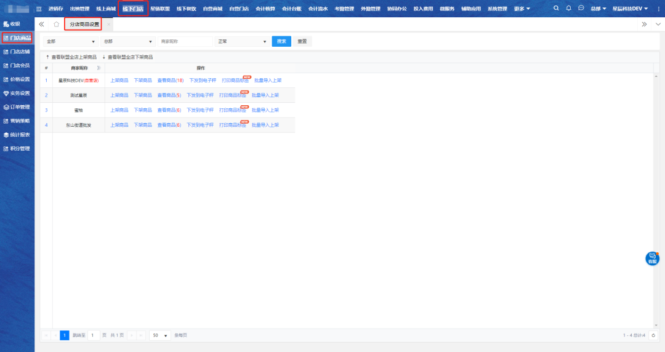The height and width of the screenshot is (352, 665).
Task: Go to the home tab icon
Action: pos(56,24)
